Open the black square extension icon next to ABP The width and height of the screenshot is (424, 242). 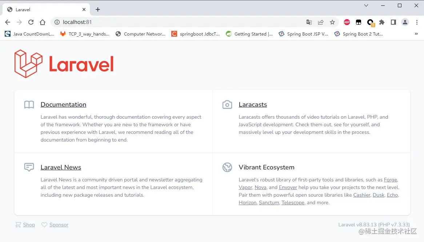pos(359,22)
